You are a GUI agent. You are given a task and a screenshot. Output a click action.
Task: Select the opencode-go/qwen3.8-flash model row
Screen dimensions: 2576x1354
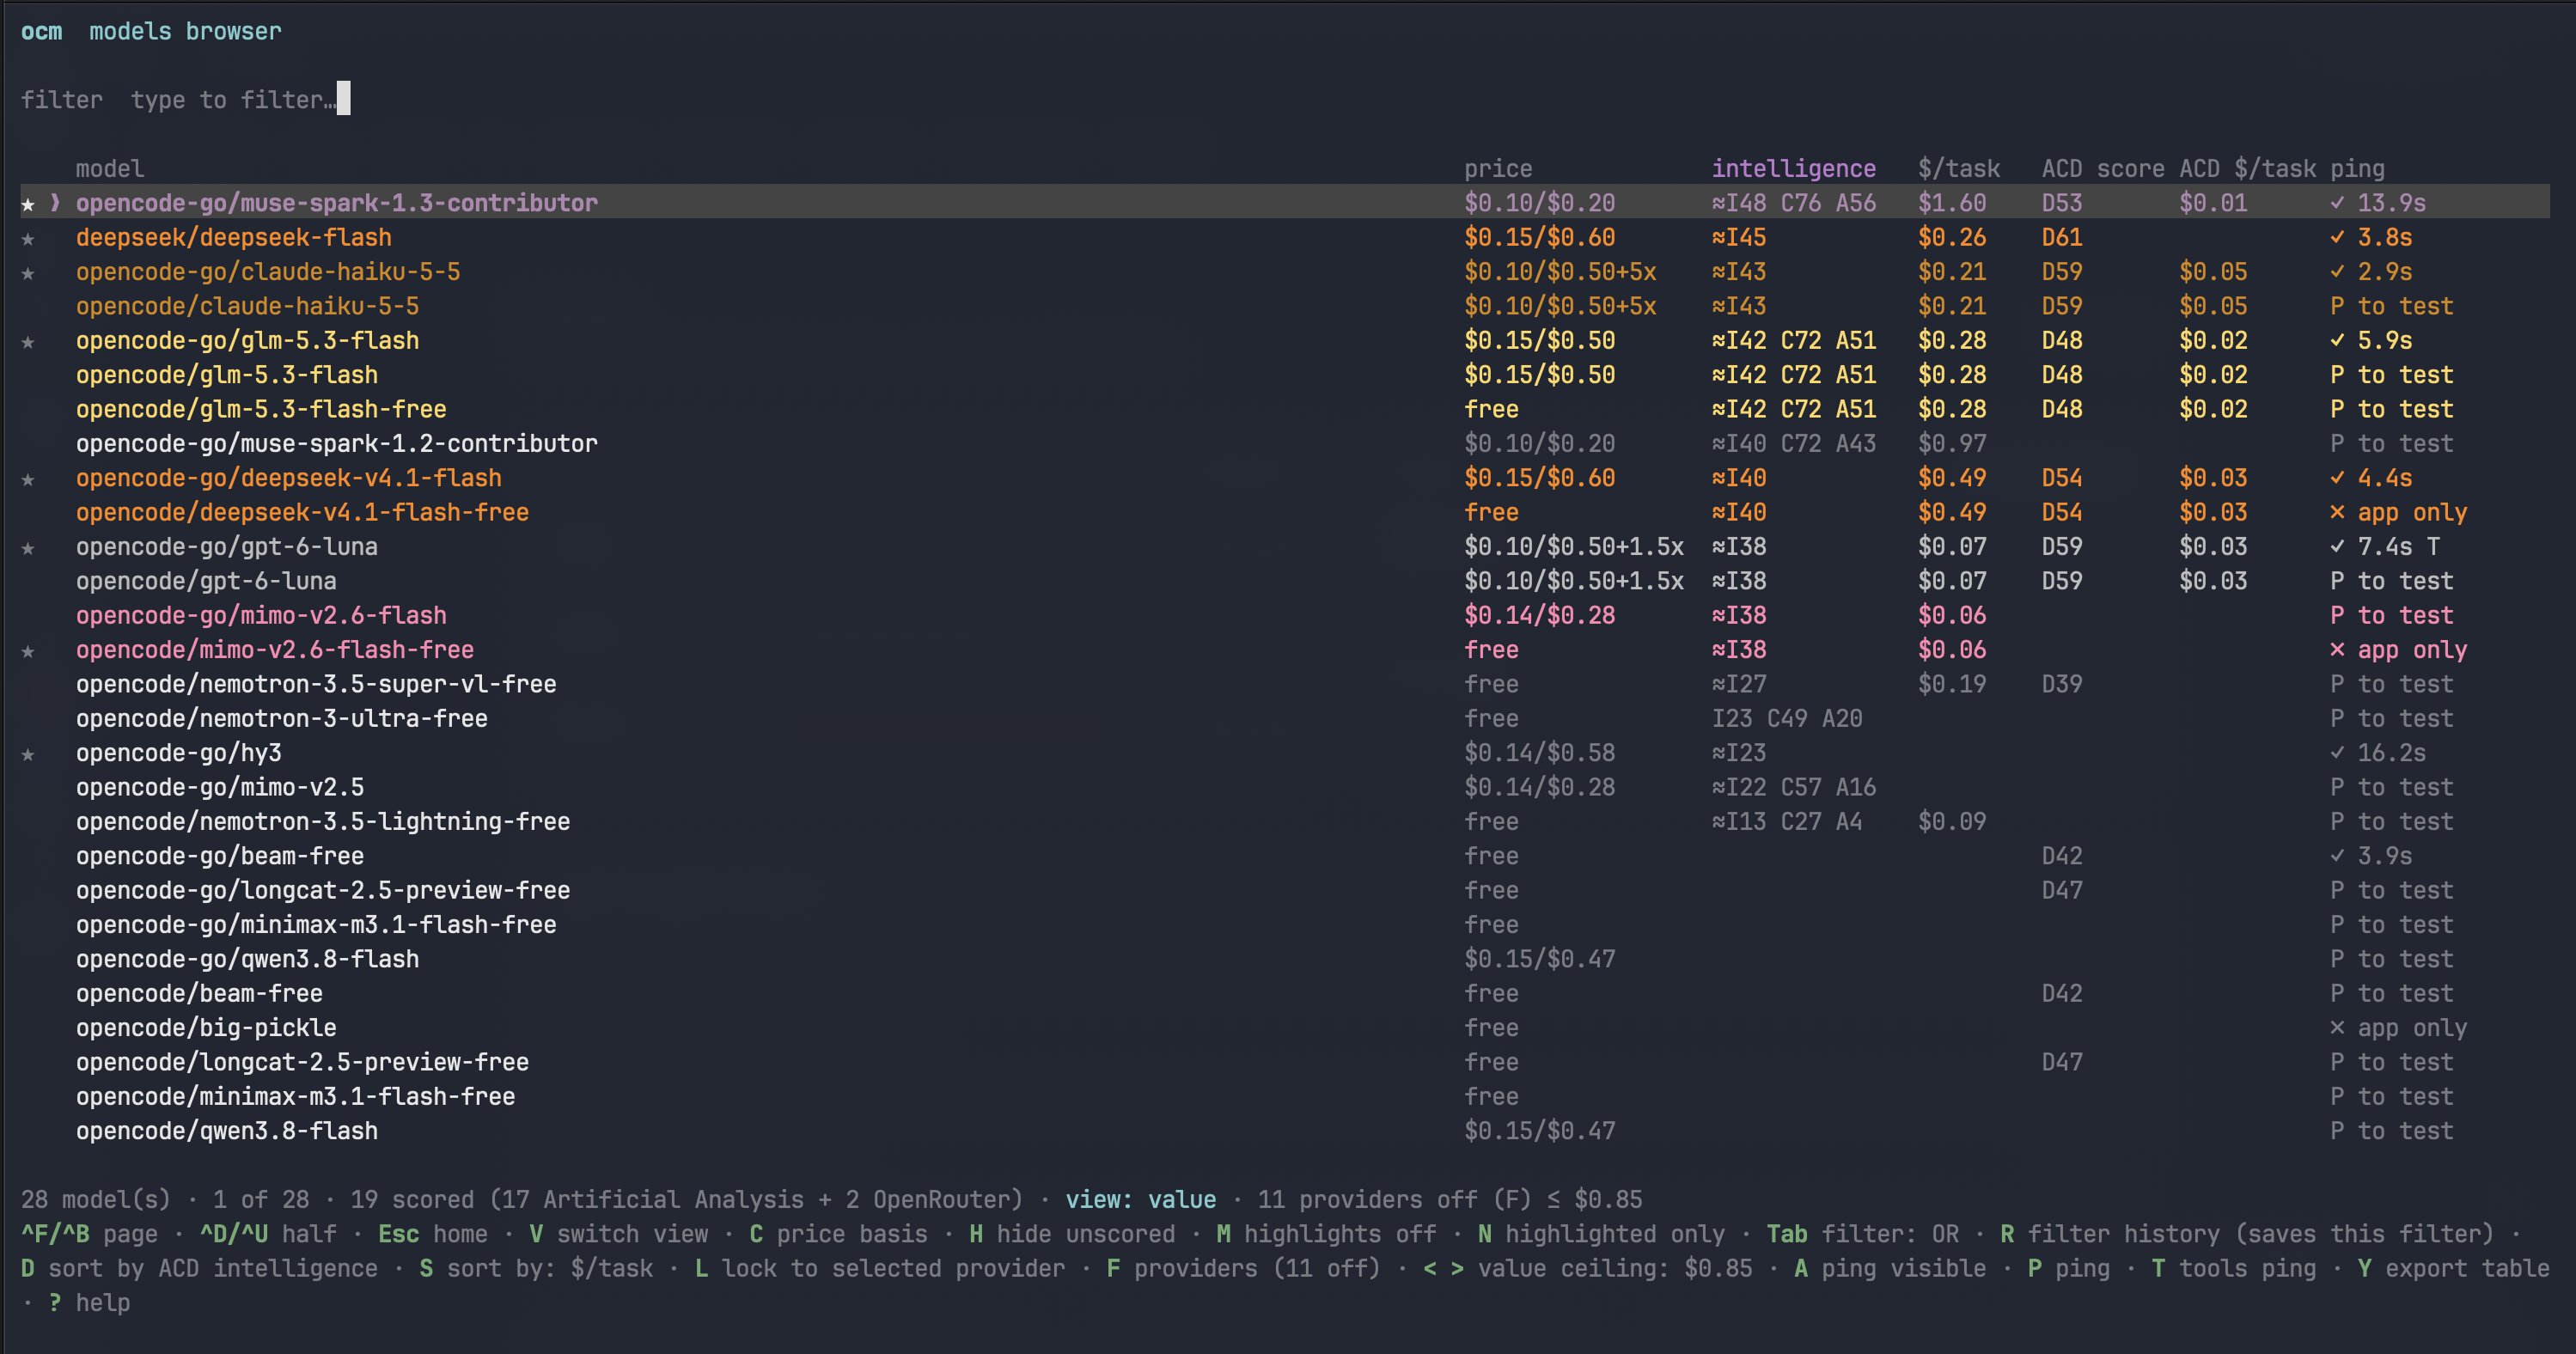(x=1285, y=959)
